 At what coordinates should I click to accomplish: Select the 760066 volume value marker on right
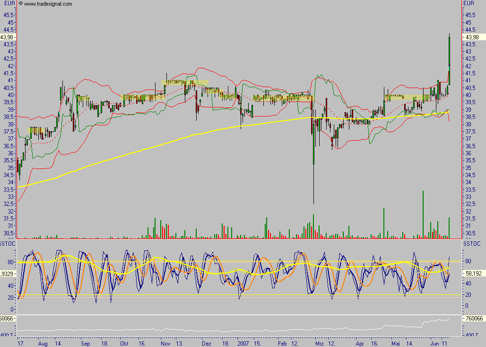click(x=474, y=319)
